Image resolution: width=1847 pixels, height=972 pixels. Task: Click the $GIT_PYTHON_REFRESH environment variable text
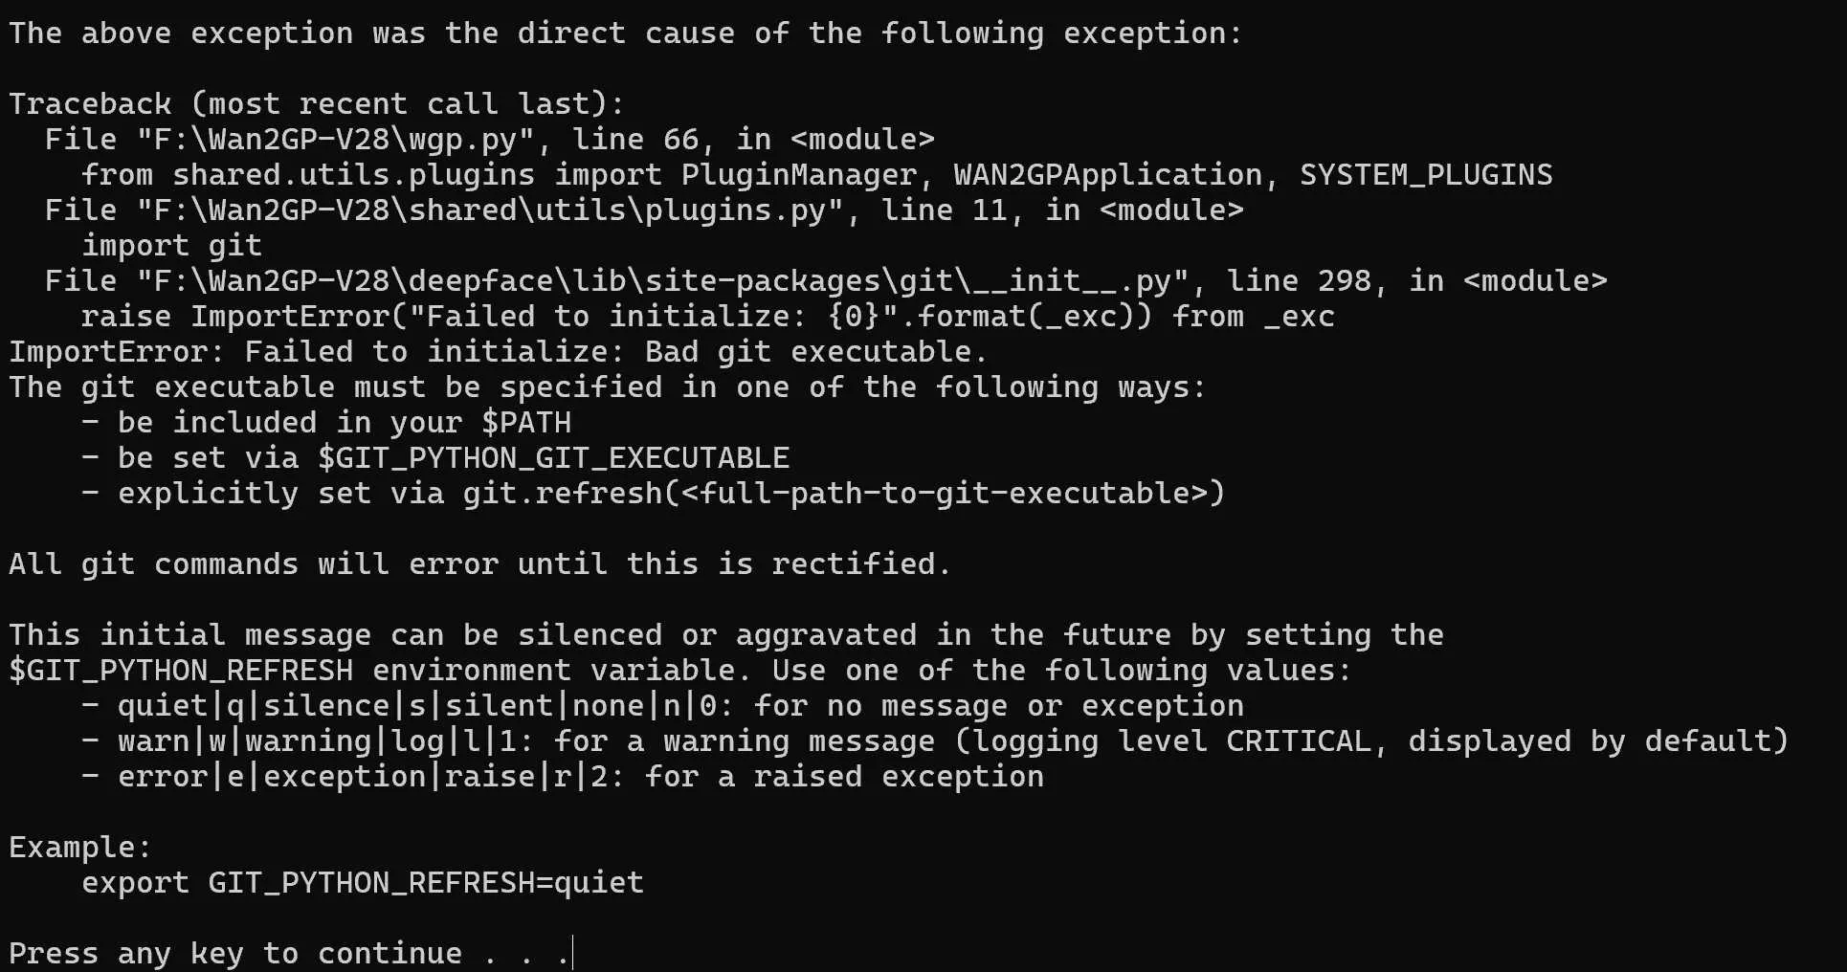[181, 671]
